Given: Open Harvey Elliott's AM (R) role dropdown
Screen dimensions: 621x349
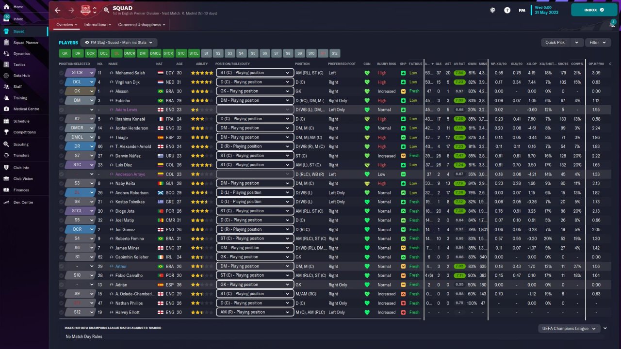Looking at the screenshot, I should click(255, 312).
